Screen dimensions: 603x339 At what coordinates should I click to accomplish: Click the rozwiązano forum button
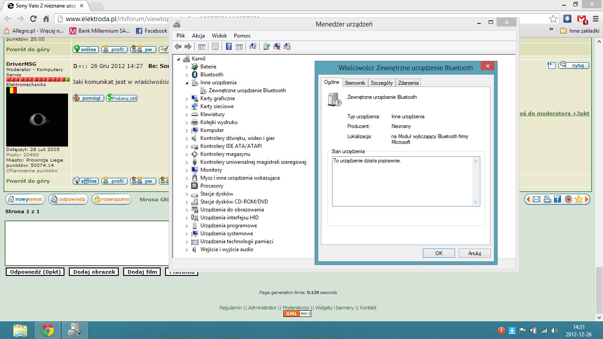coord(112,200)
